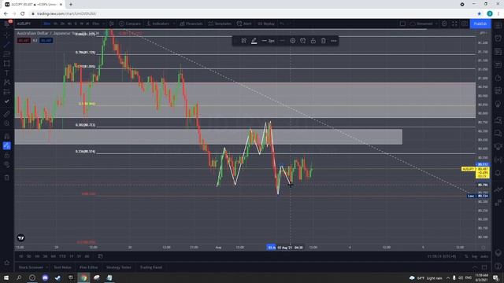Viewport: 504px width, 283px height.
Task: Toggle lock all drawing tools
Action: tap(7, 156)
